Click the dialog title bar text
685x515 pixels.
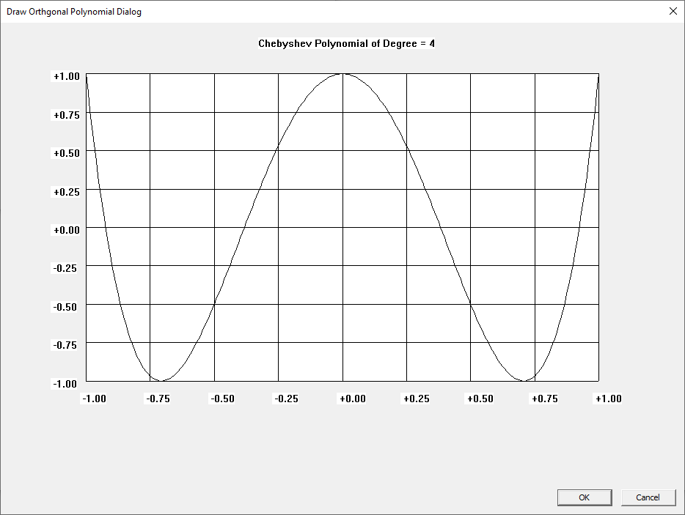pos(74,12)
